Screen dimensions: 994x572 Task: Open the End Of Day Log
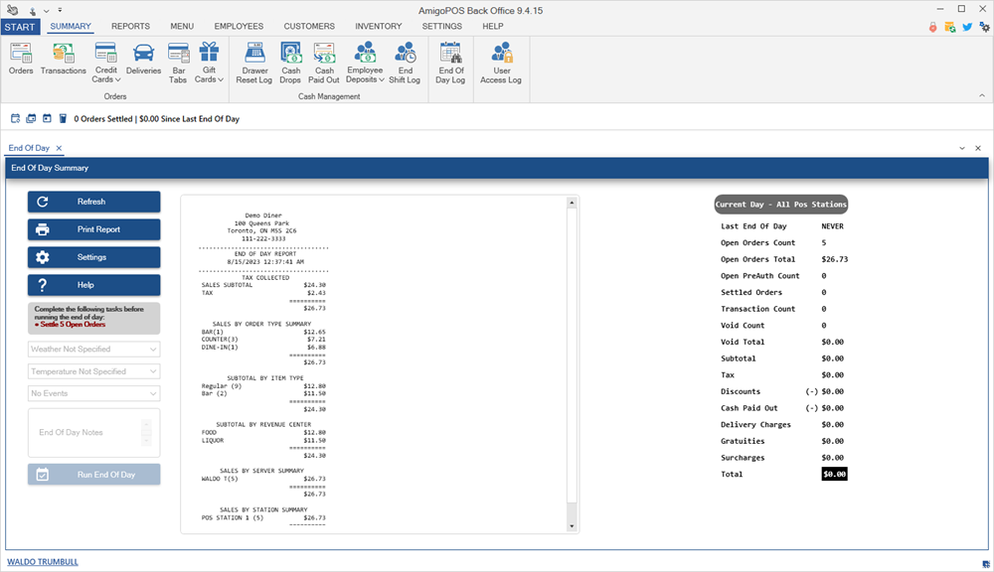tap(450, 63)
